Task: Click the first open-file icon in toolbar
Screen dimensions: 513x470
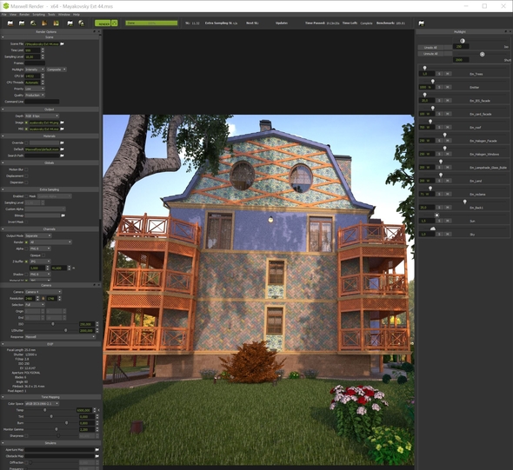Action: coord(10,23)
